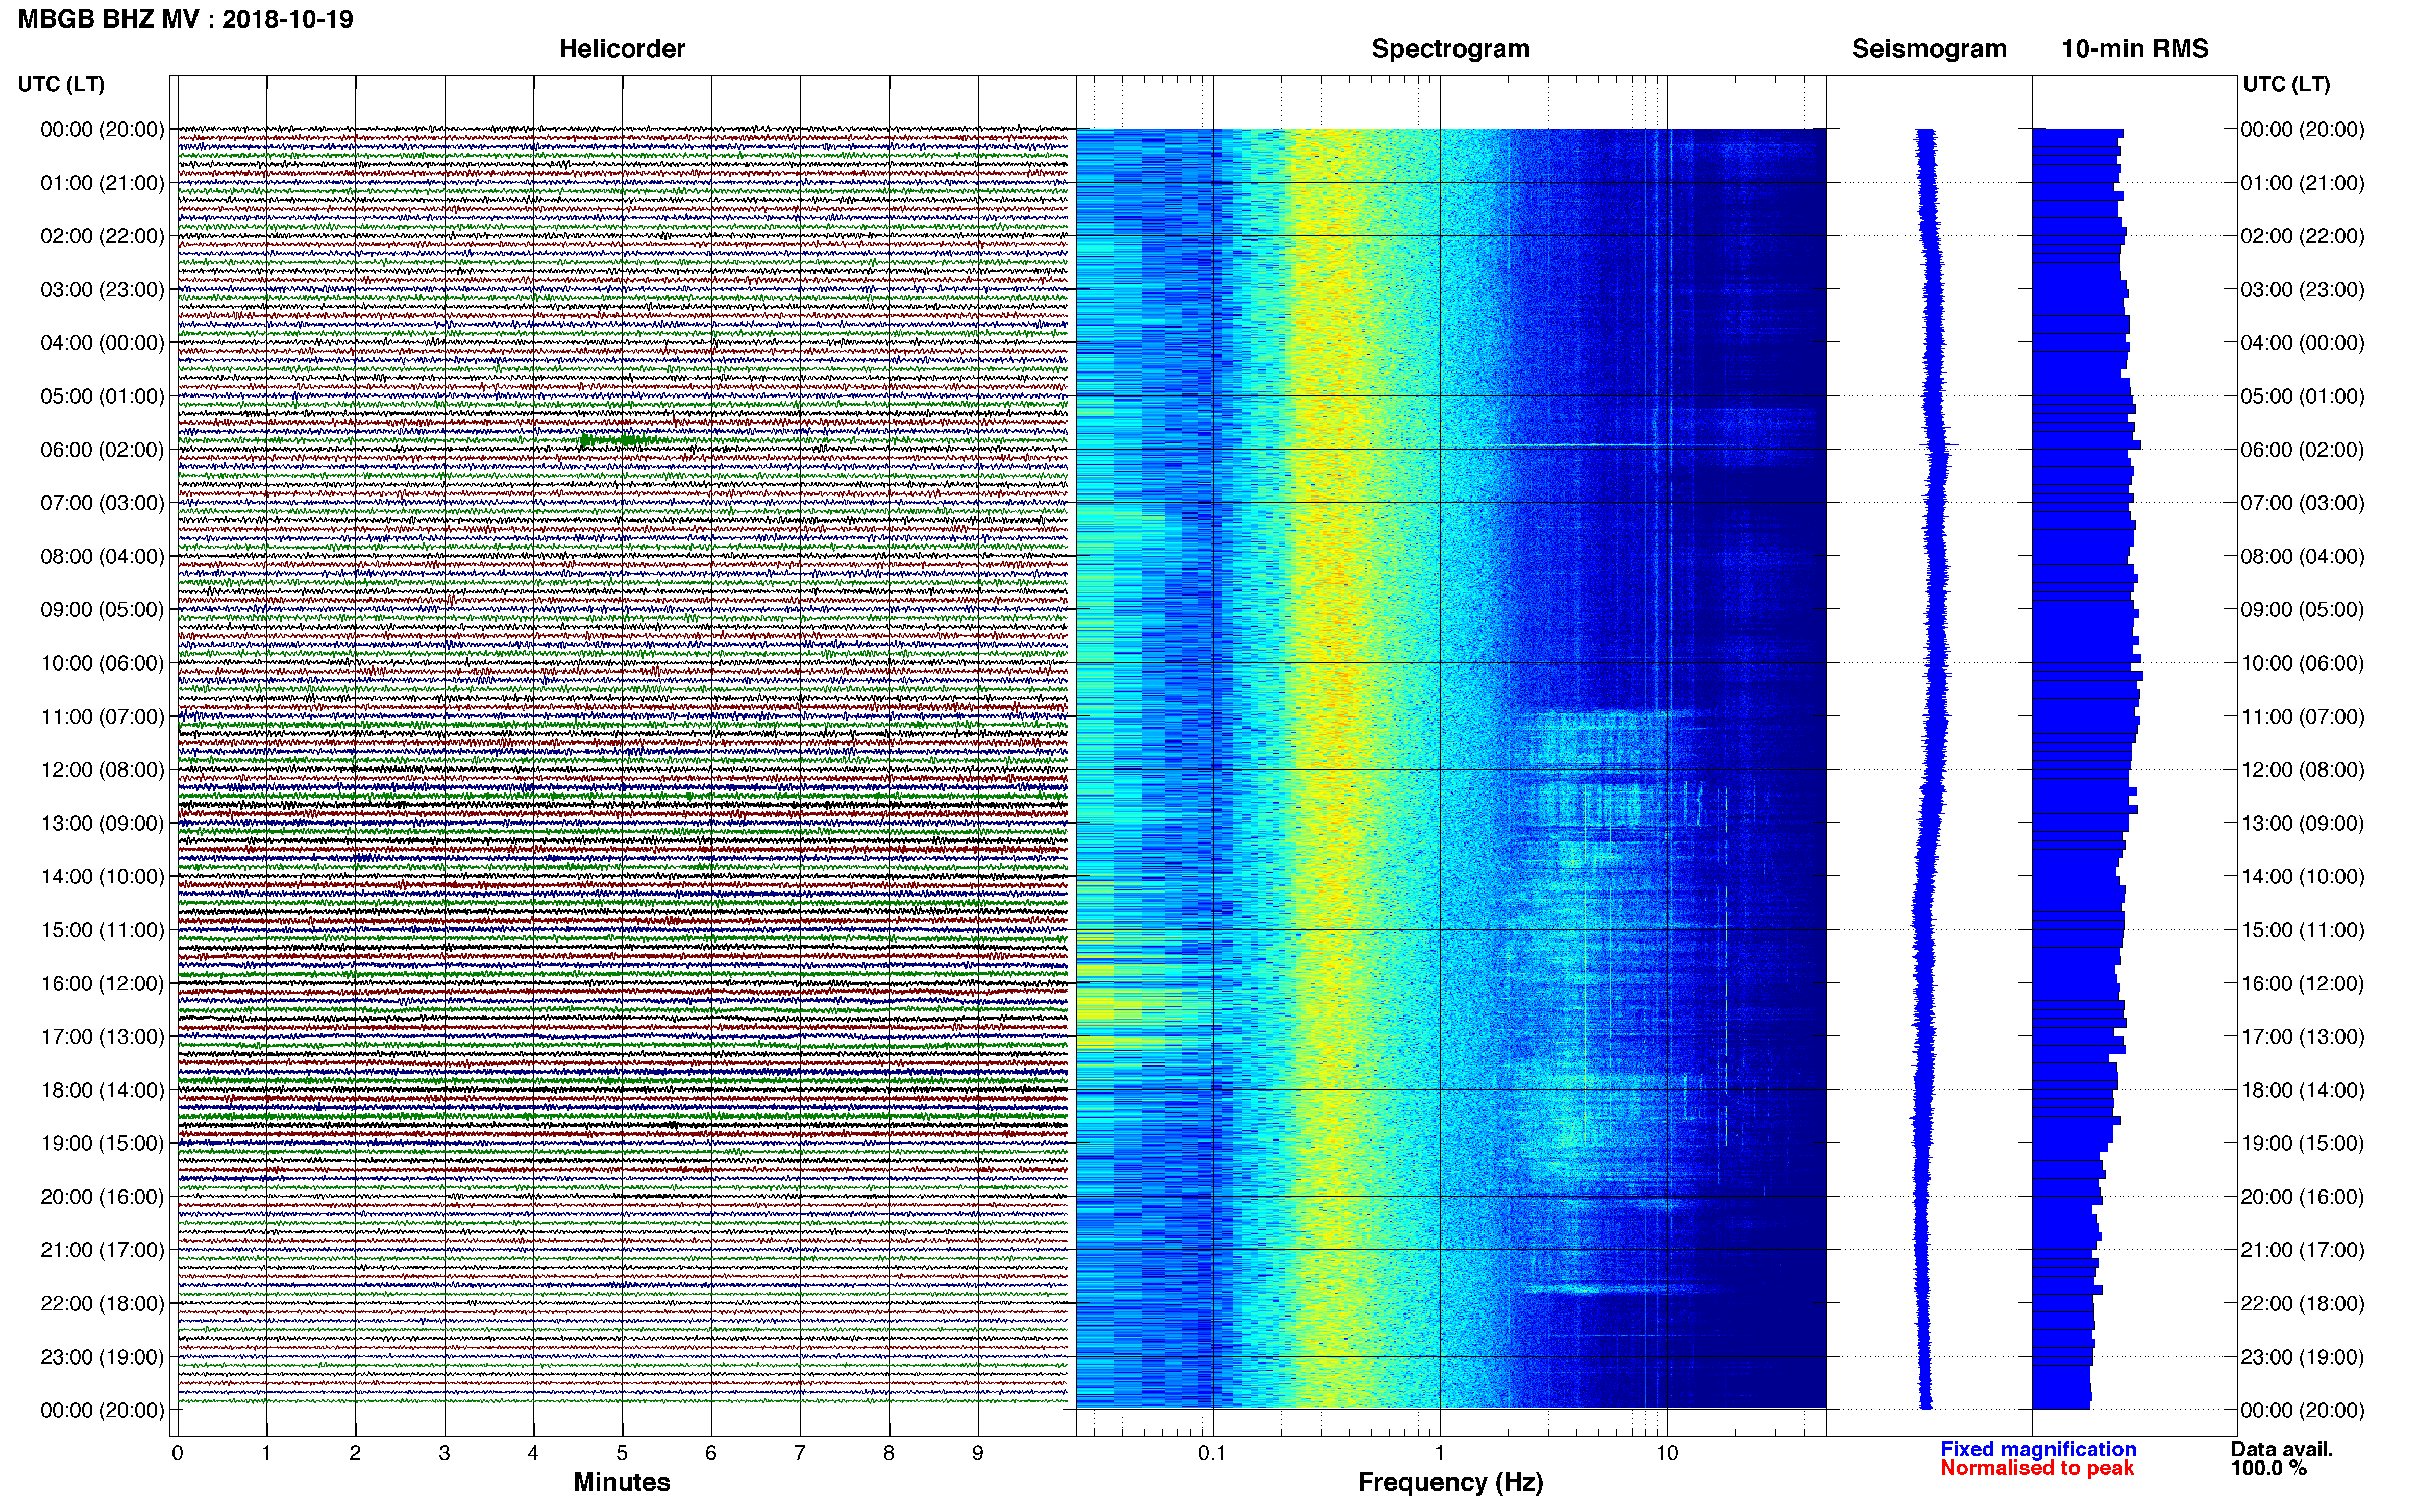Click the Spectrogram panel heading

[x=1450, y=49]
